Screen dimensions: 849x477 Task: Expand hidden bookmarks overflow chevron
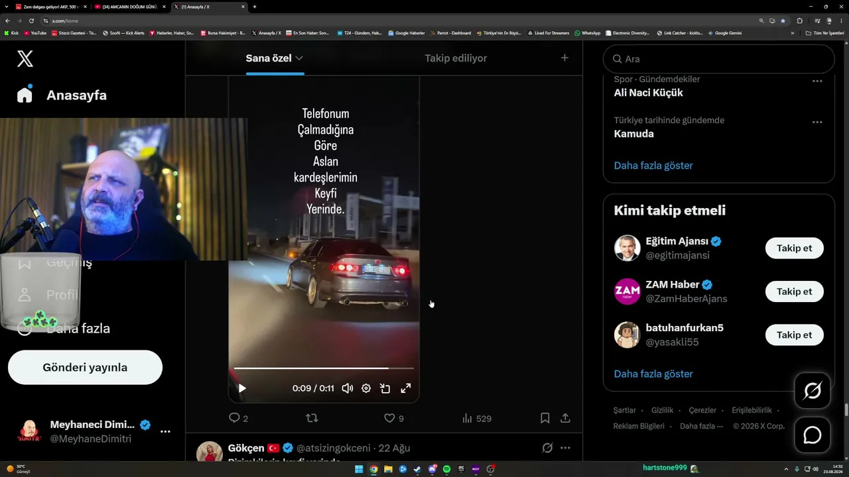click(x=792, y=32)
